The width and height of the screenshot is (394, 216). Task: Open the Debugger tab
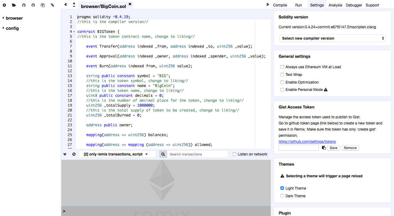tap(354, 5)
